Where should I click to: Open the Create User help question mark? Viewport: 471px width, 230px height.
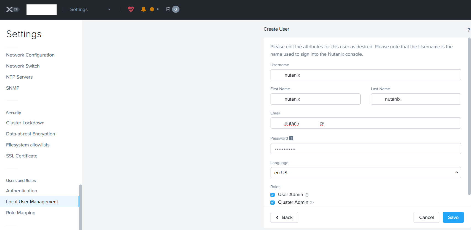click(469, 30)
